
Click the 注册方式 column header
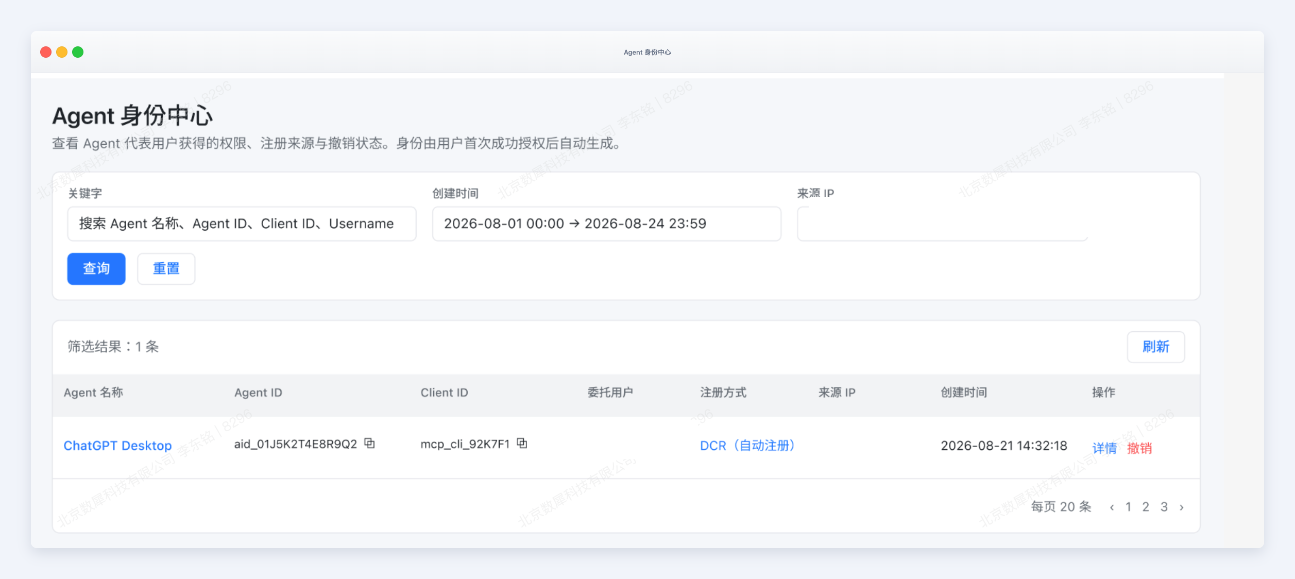(x=723, y=393)
